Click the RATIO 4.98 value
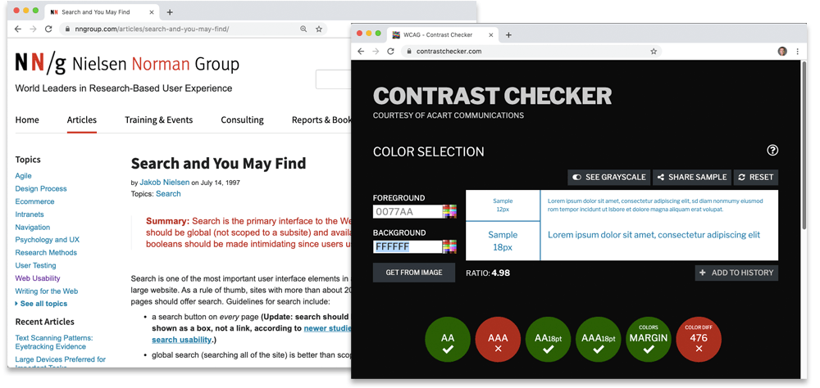This screenshot has width=820, height=388. click(500, 273)
